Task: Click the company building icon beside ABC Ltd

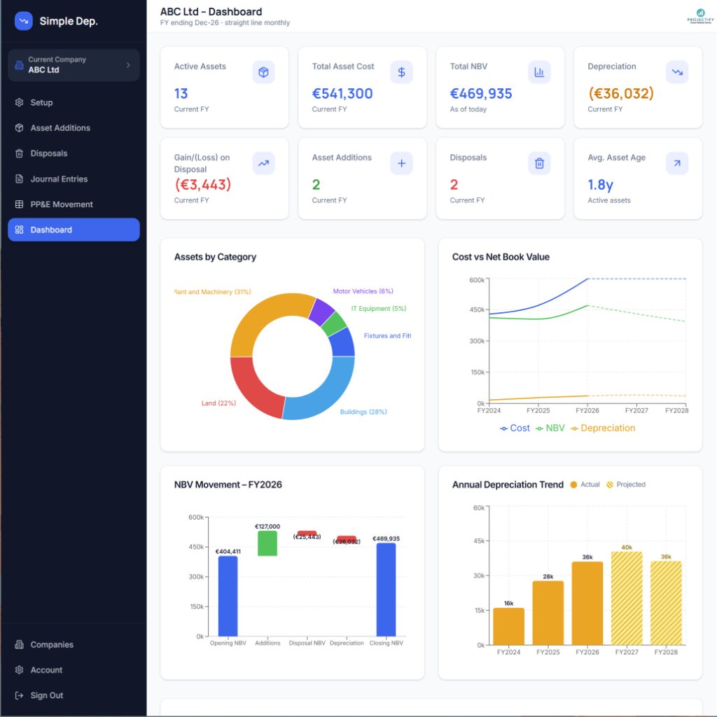Action: pos(19,65)
